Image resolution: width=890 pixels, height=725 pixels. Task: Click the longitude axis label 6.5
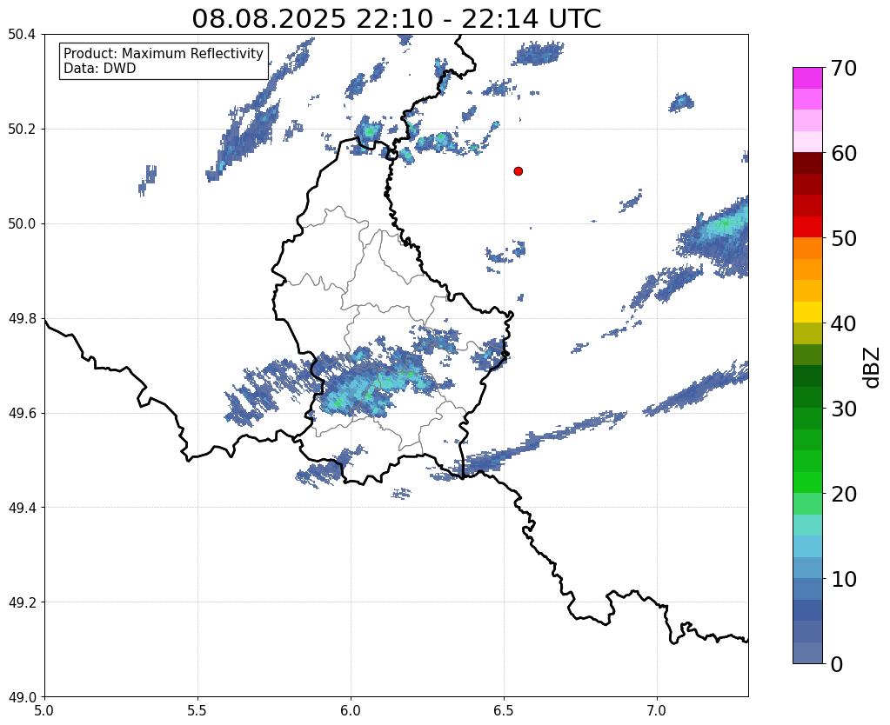[504, 711]
